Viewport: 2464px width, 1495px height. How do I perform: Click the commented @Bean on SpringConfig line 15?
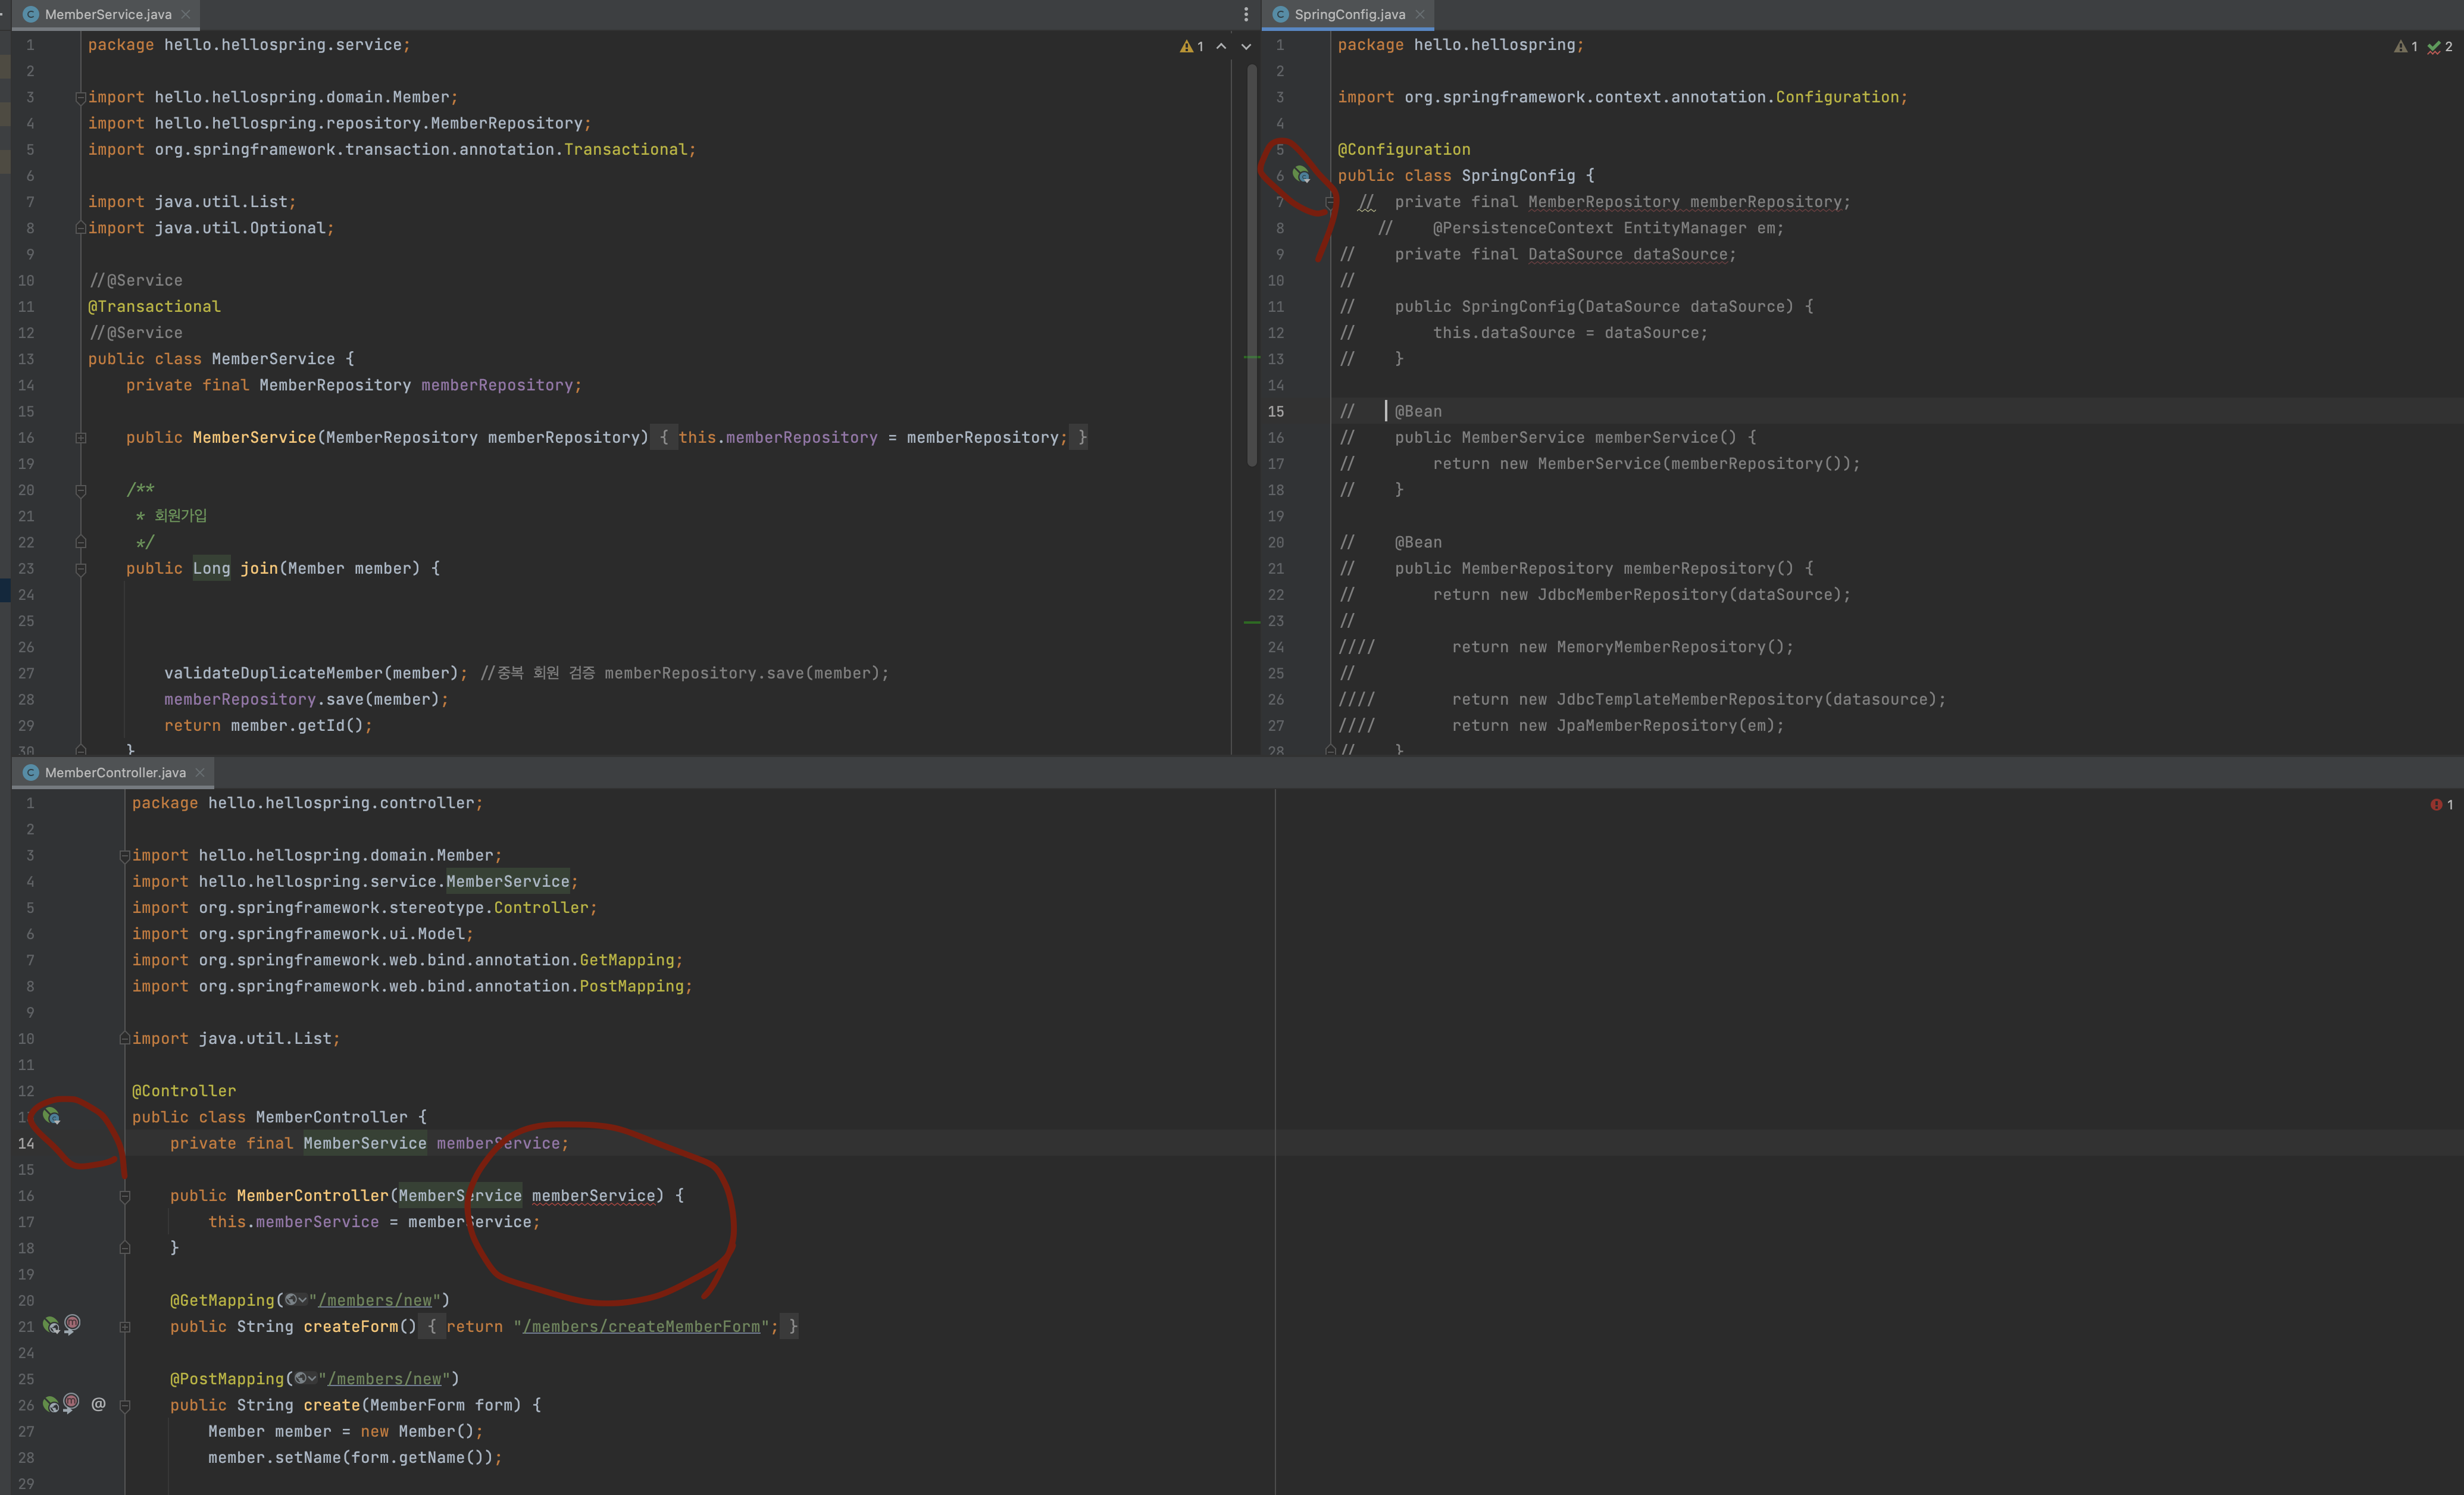pyautogui.click(x=1418, y=411)
